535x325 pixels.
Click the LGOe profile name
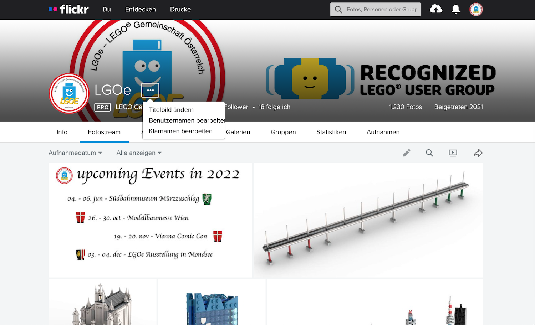113,90
